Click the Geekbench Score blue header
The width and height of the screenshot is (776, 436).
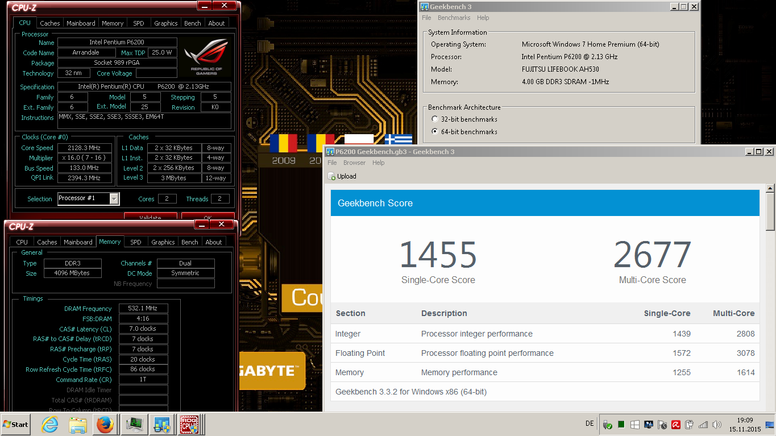tap(545, 203)
